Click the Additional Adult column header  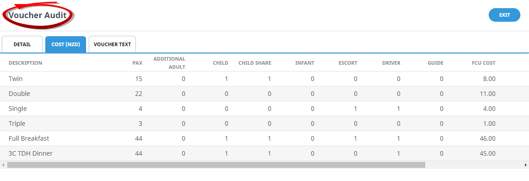169,63
